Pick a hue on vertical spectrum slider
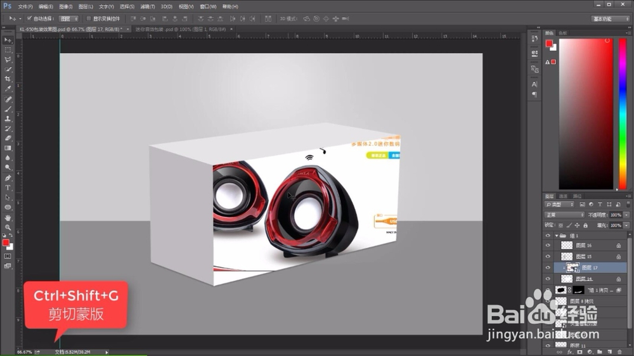This screenshot has width=634, height=356. pos(623,114)
